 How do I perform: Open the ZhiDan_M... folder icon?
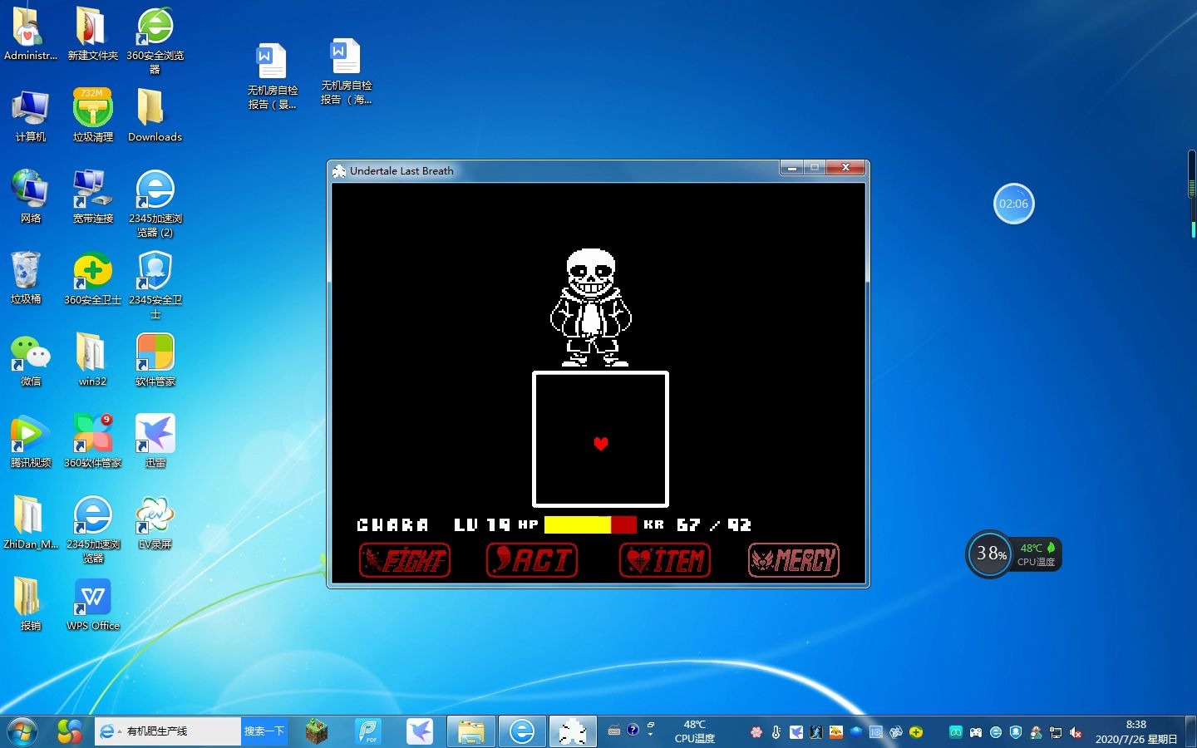point(31,523)
